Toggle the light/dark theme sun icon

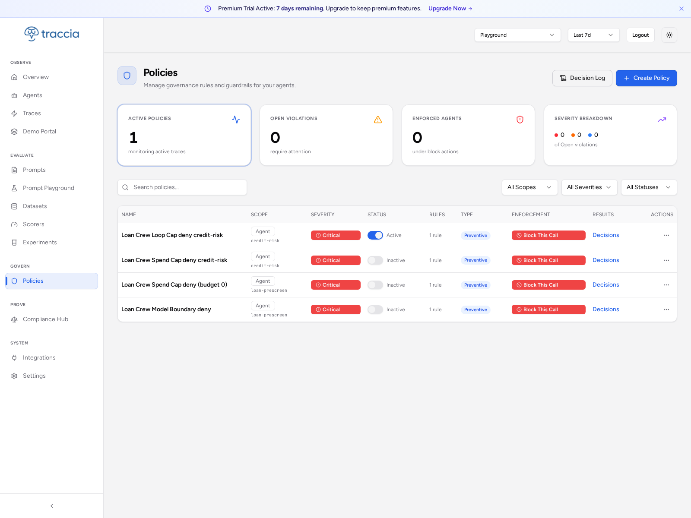669,35
